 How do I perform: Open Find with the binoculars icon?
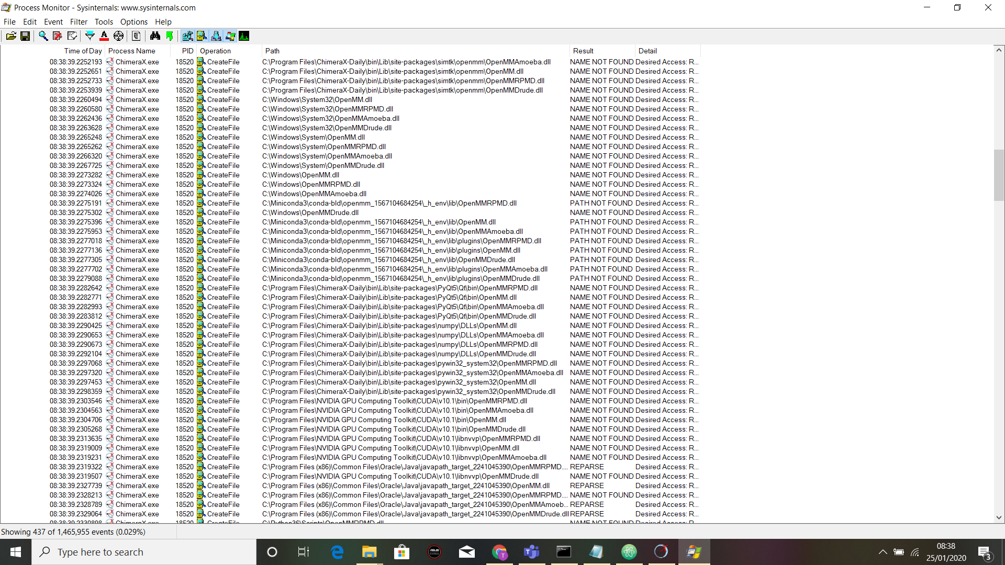point(155,36)
